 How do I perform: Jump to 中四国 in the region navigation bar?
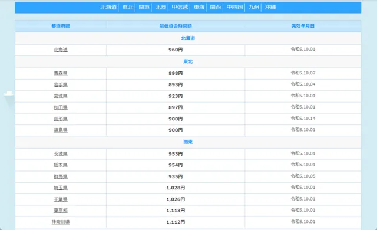(234, 7)
